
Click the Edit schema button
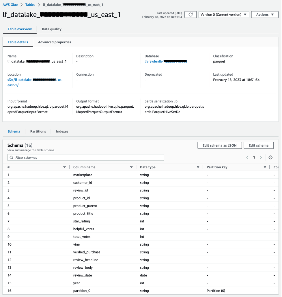(259, 146)
